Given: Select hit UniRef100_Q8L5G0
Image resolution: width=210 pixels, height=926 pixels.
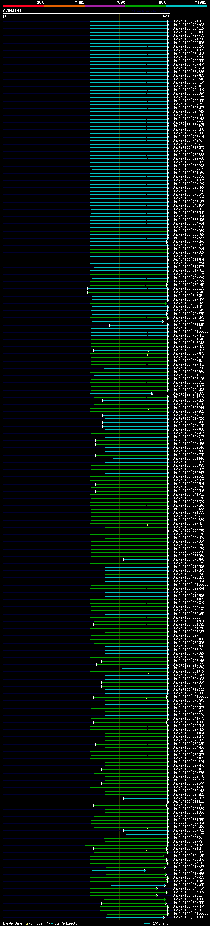Looking at the screenshot, I should (188, 94).
